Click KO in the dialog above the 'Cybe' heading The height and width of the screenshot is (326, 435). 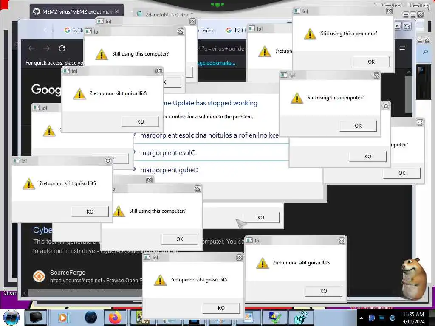coord(90,211)
